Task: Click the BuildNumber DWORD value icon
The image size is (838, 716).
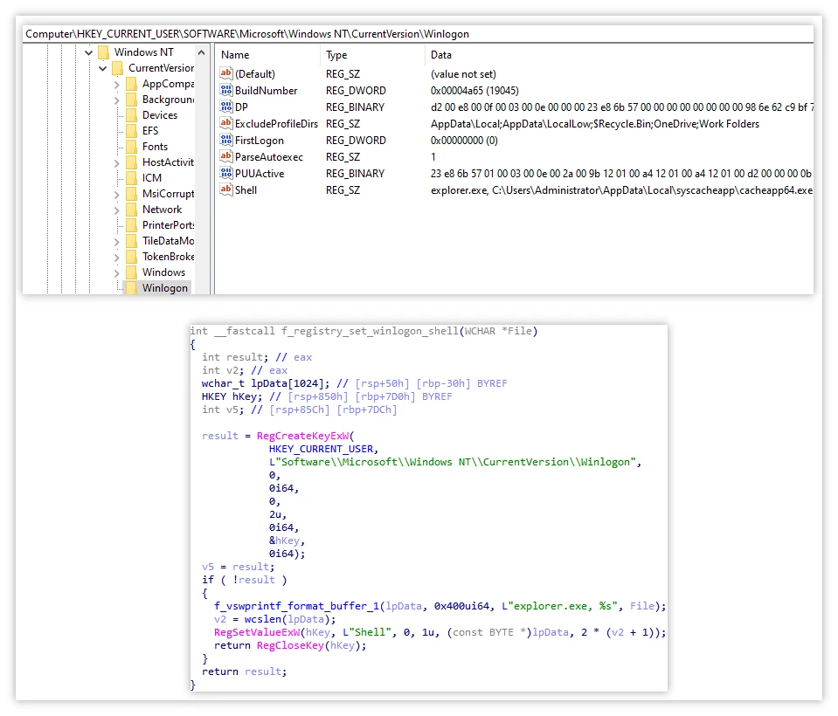Action: coord(226,90)
